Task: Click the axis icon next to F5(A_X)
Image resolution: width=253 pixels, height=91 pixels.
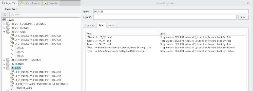Action: [x=12, y=48]
